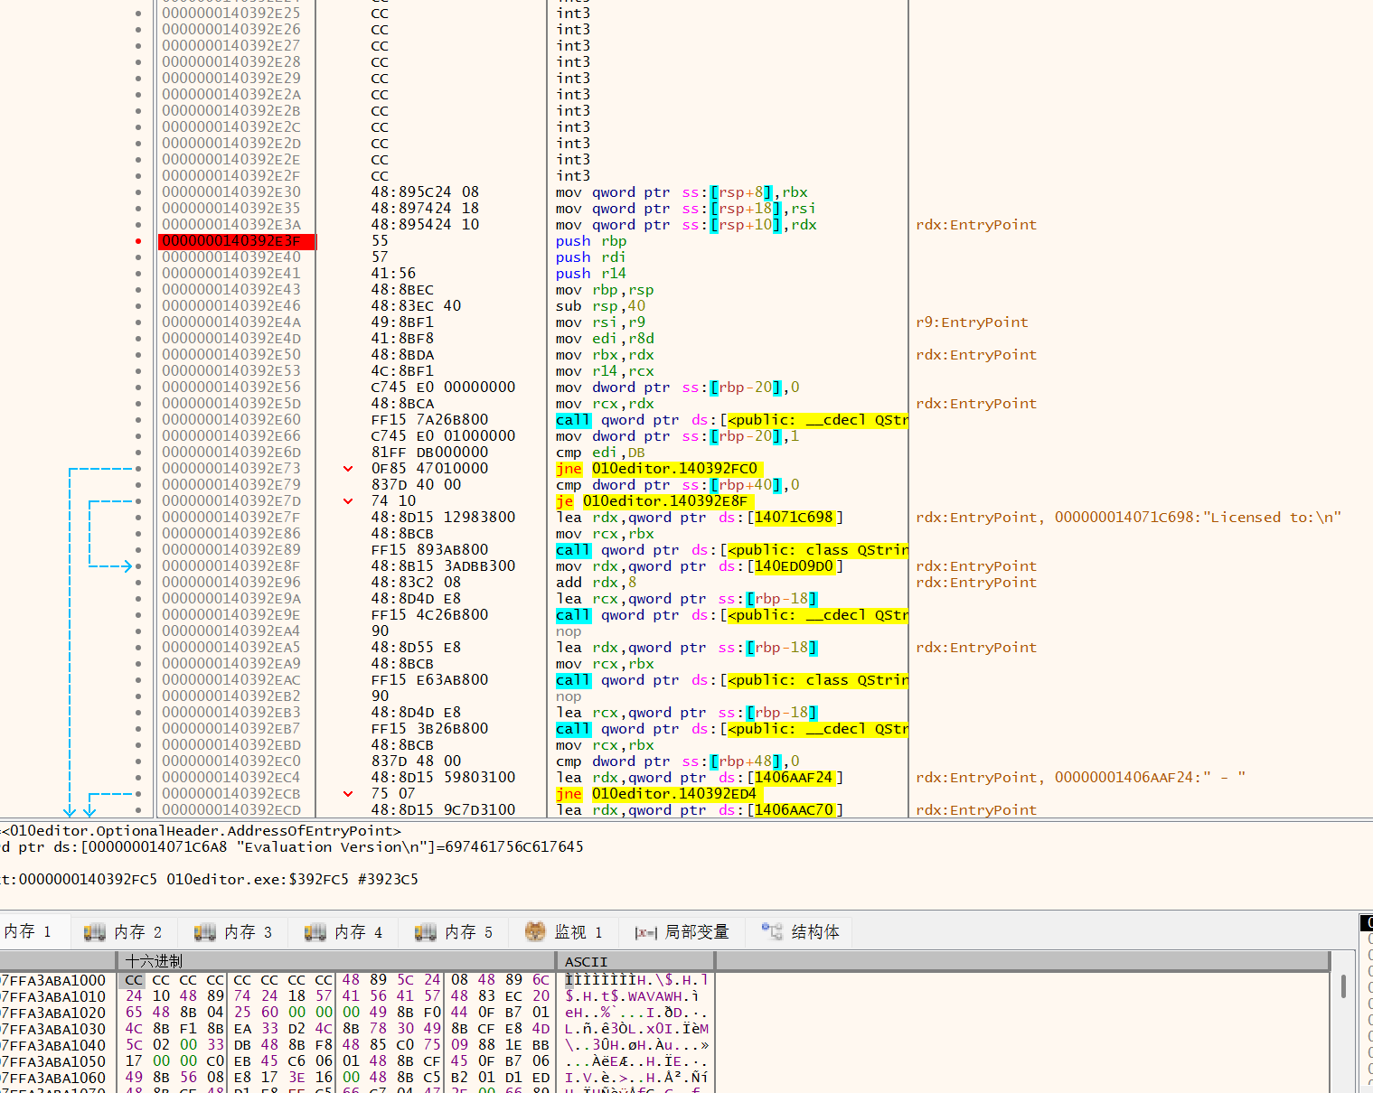Toggle breakpoint bullet at address 140392E60
This screenshot has width=1373, height=1093.
pos(138,420)
